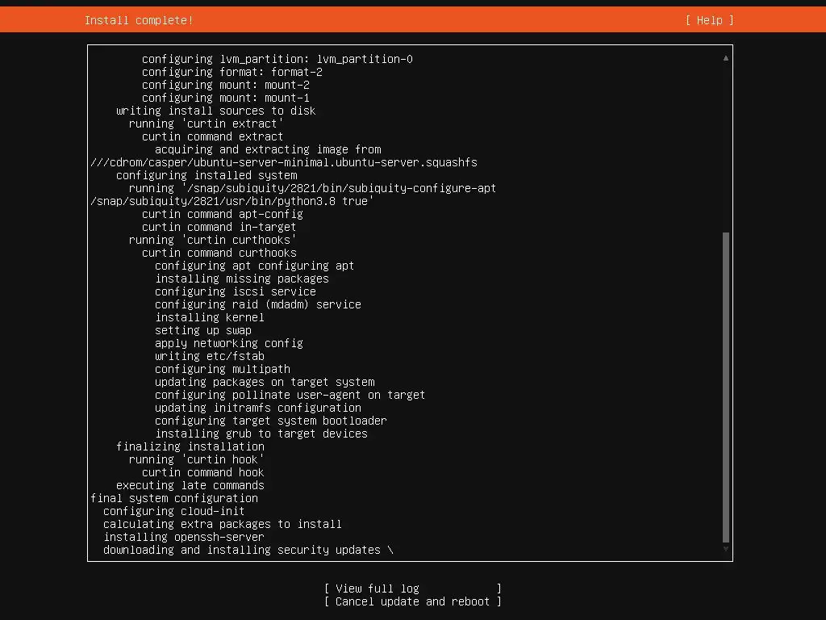Click 'acquiring and extracting image from' line
The image size is (826, 620).
click(268, 149)
